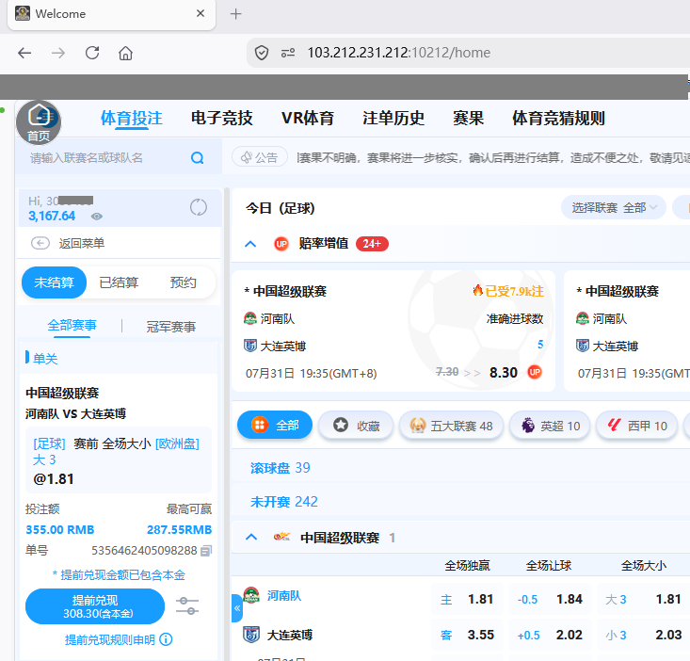Click the UP icon beside 赔率增值
Image resolution: width=690 pixels, height=661 pixels.
click(281, 244)
